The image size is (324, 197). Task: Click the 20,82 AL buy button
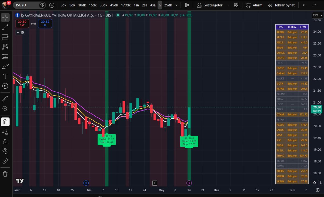coord(45,23)
